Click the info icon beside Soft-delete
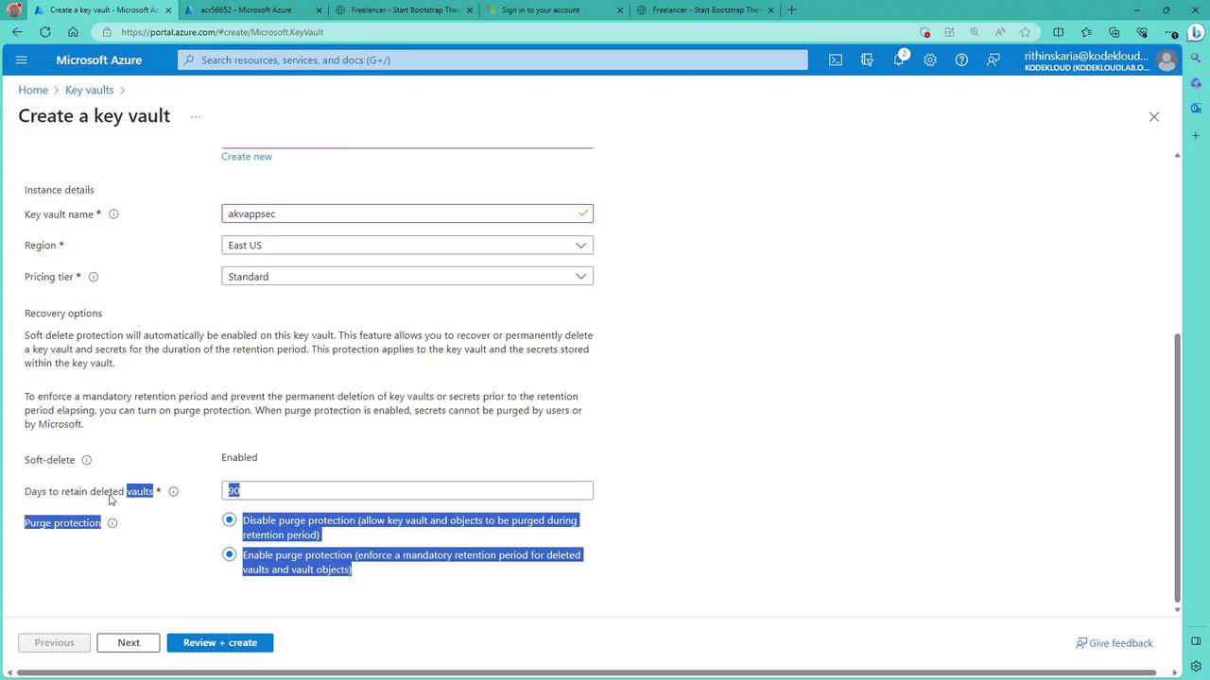Screen dimensions: 1210x680 click(86, 460)
